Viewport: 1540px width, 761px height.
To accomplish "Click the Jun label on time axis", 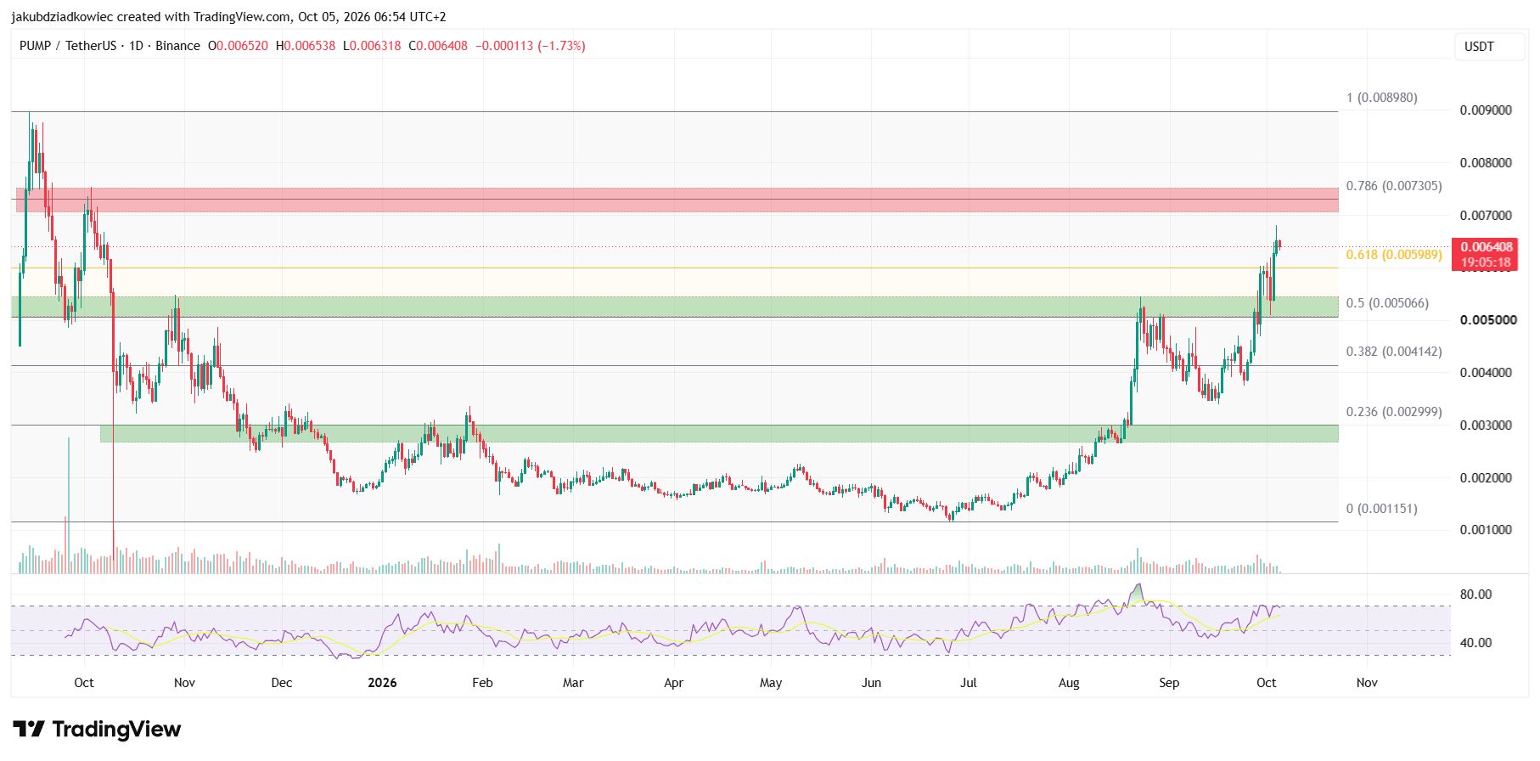I will pyautogui.click(x=871, y=683).
